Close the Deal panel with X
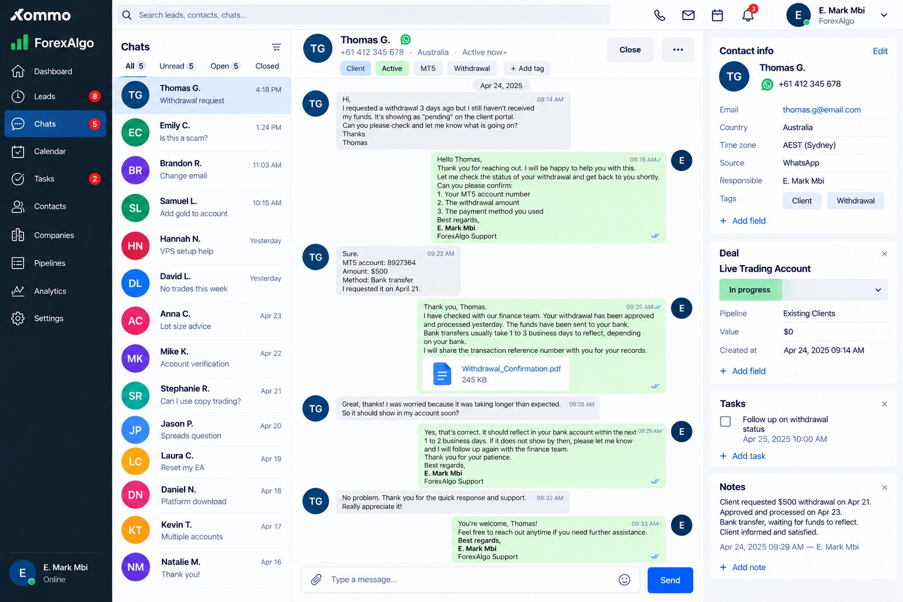The image size is (903, 602). click(884, 253)
